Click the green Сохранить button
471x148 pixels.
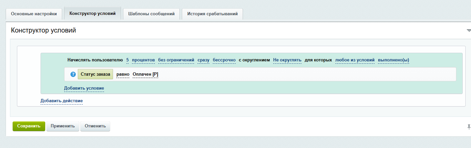click(x=29, y=126)
